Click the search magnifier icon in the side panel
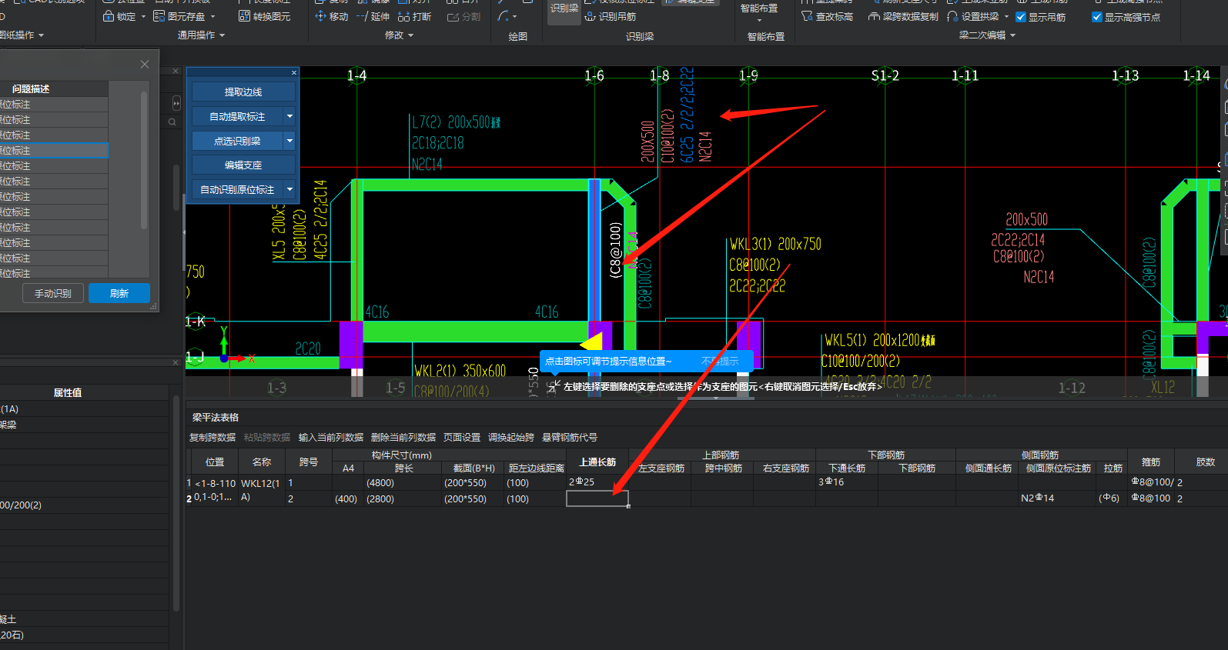The image size is (1228, 650). [172, 122]
